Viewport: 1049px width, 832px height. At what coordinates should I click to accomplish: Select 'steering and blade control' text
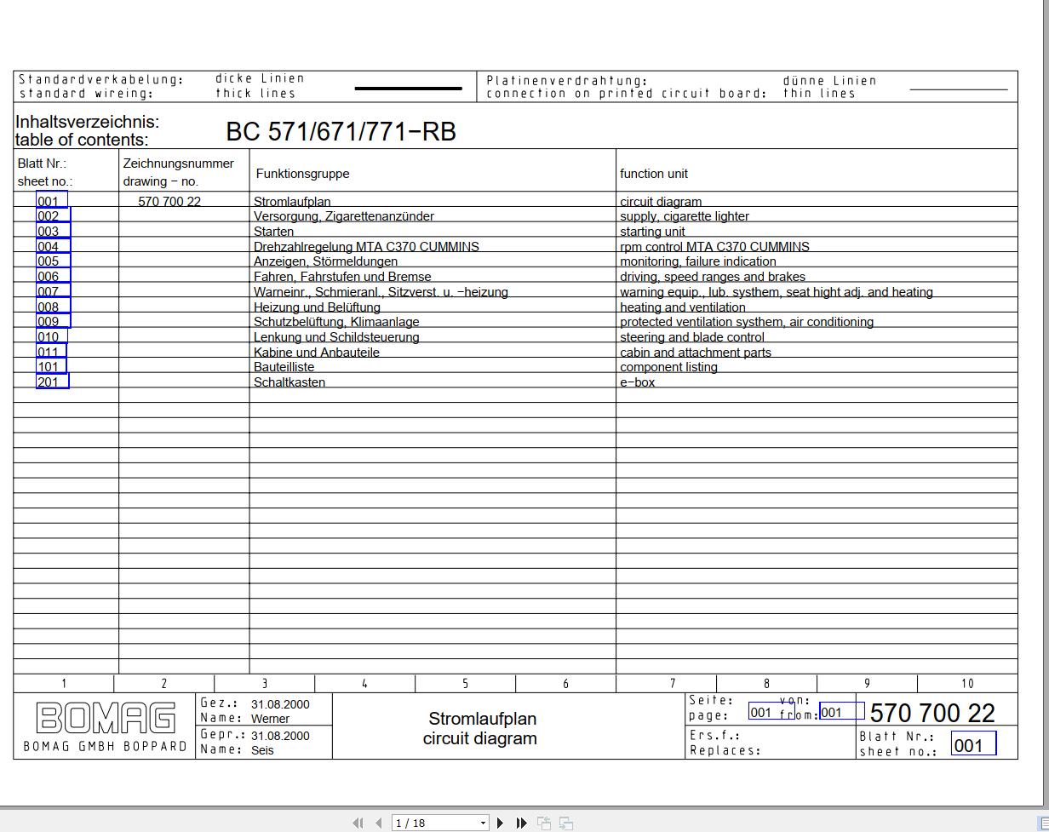(x=692, y=336)
